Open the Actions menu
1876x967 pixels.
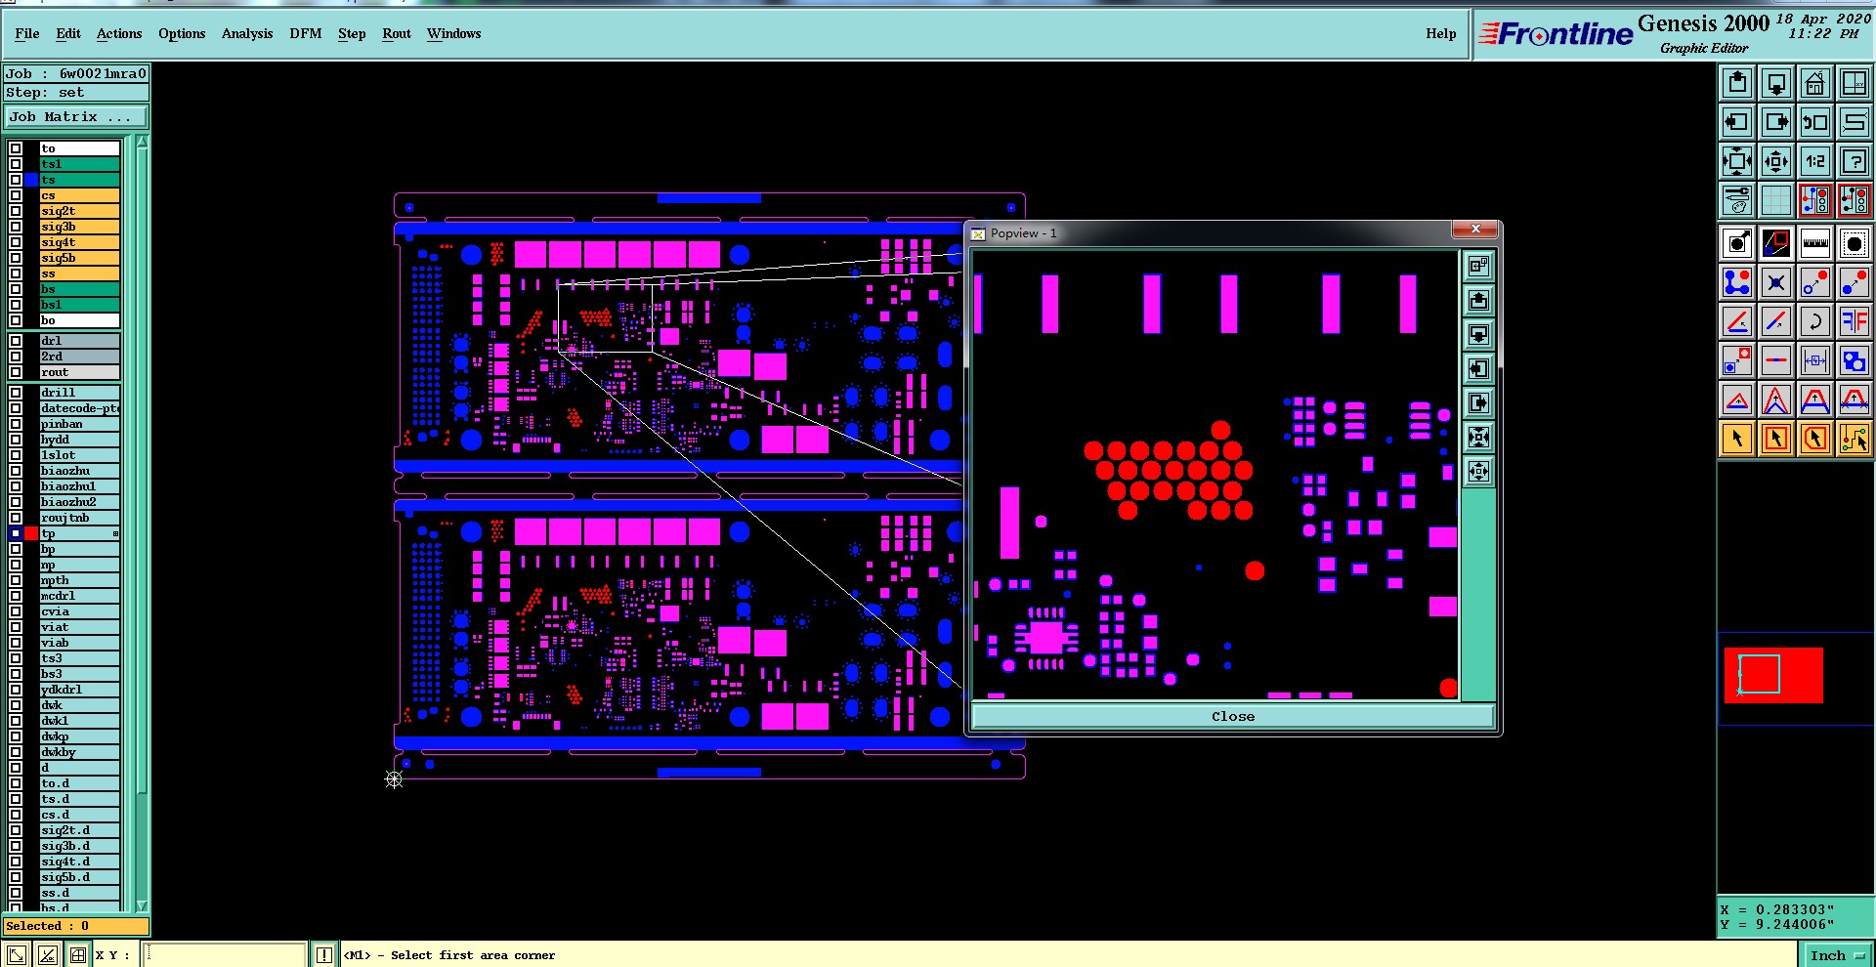pos(119,33)
